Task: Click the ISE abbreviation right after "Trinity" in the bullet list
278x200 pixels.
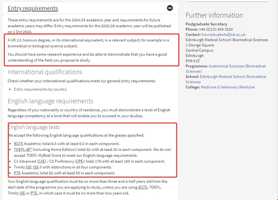Action: [29, 167]
